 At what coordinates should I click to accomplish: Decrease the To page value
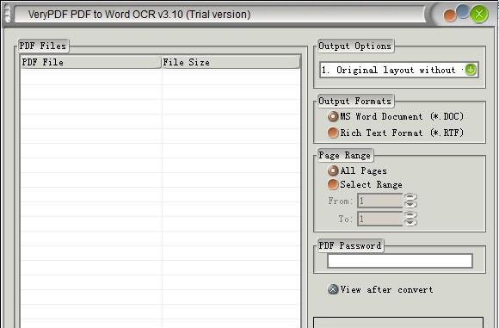click(410, 222)
